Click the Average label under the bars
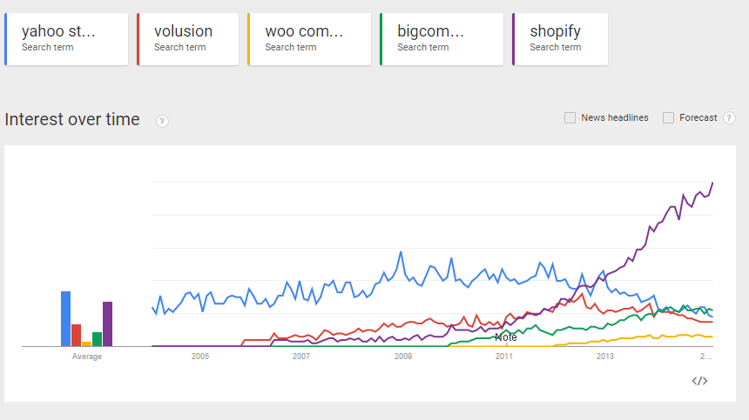The width and height of the screenshot is (749, 420). [x=87, y=357]
